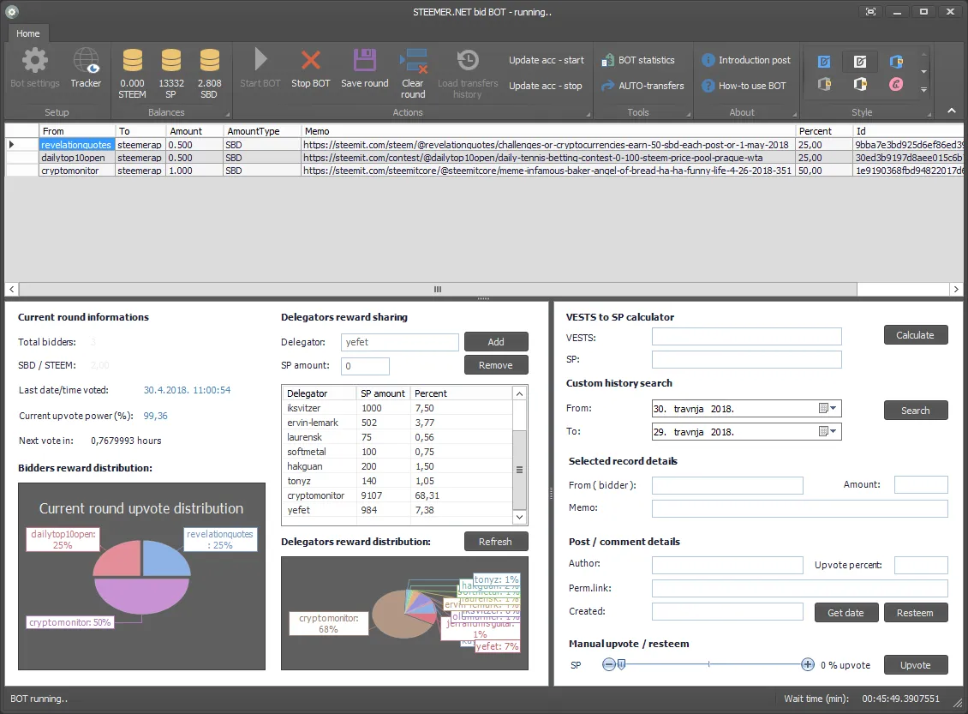Increase upvote slider with plus button

(x=808, y=664)
